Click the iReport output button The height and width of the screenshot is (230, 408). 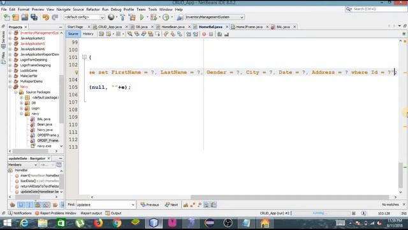point(91,213)
